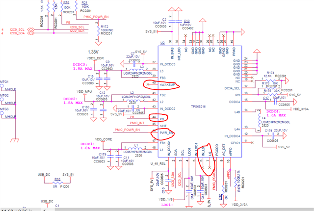Click the PB pin label inside red circle
The width and height of the screenshot is (314, 211).
coord(162,119)
